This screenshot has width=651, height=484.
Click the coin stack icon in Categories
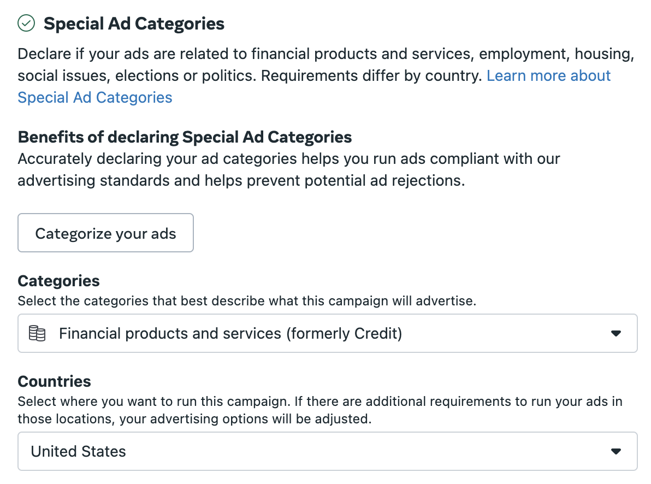pyautogui.click(x=37, y=333)
